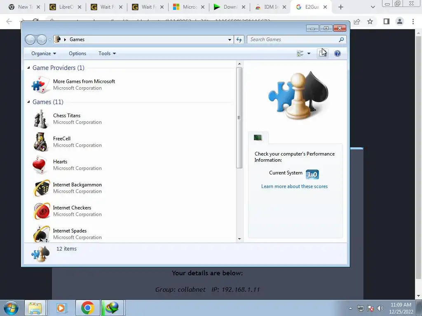Click the Game Providers (1) group header text

tap(59, 68)
